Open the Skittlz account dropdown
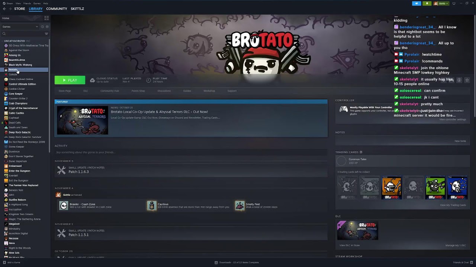 [441, 3]
